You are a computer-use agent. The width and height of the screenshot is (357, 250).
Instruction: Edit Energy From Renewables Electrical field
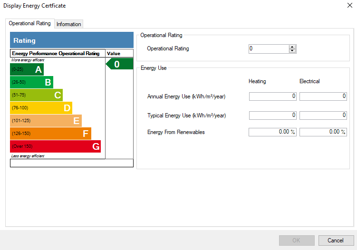coord(323,132)
